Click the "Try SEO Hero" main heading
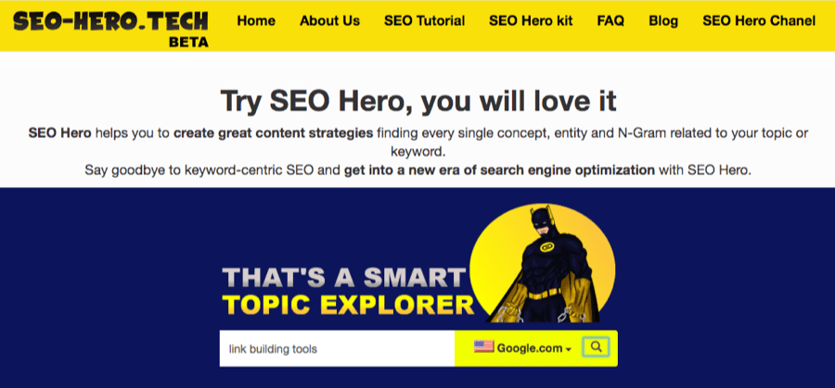This screenshot has height=388, width=835. (417, 100)
